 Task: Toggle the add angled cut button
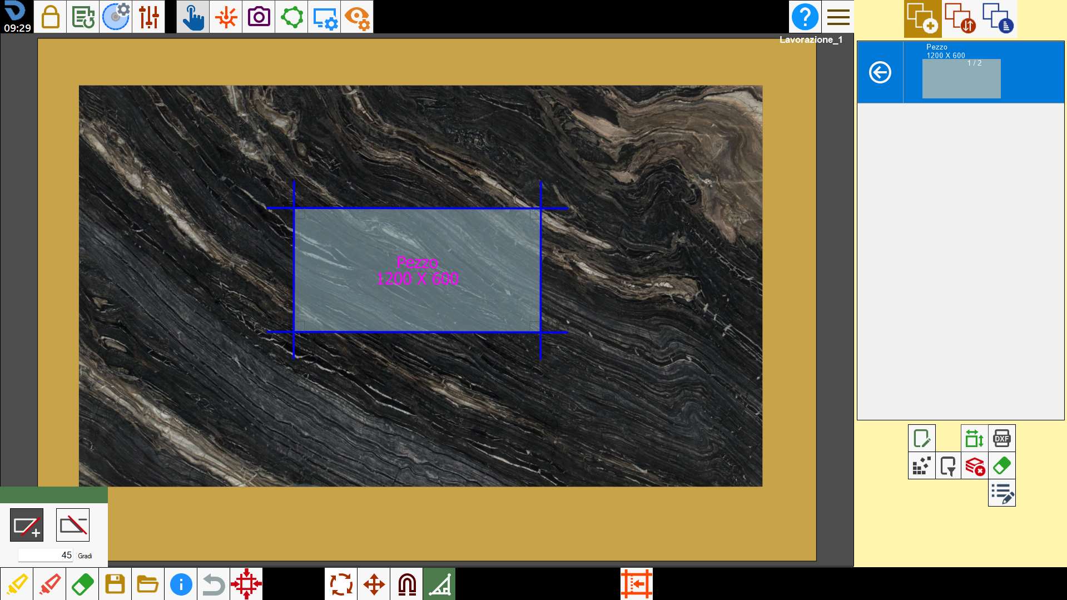coord(27,525)
